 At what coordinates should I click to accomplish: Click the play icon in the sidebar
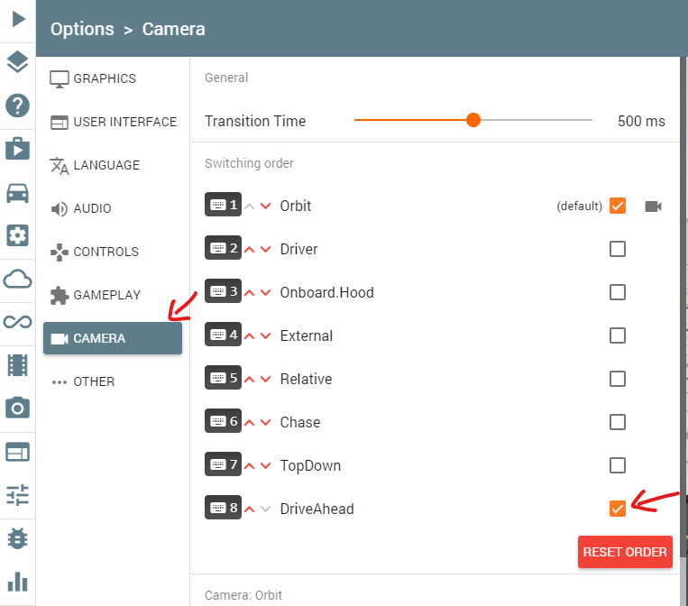(18, 19)
